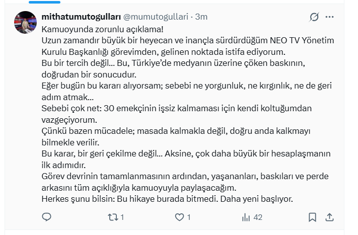
Task: Click the 42 views count
Action: pyautogui.click(x=258, y=217)
